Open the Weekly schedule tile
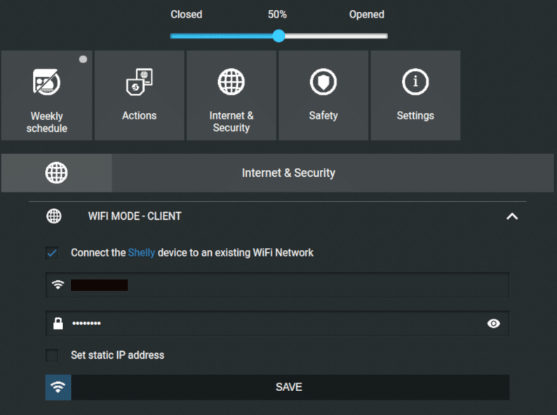The image size is (557, 415). (46, 95)
